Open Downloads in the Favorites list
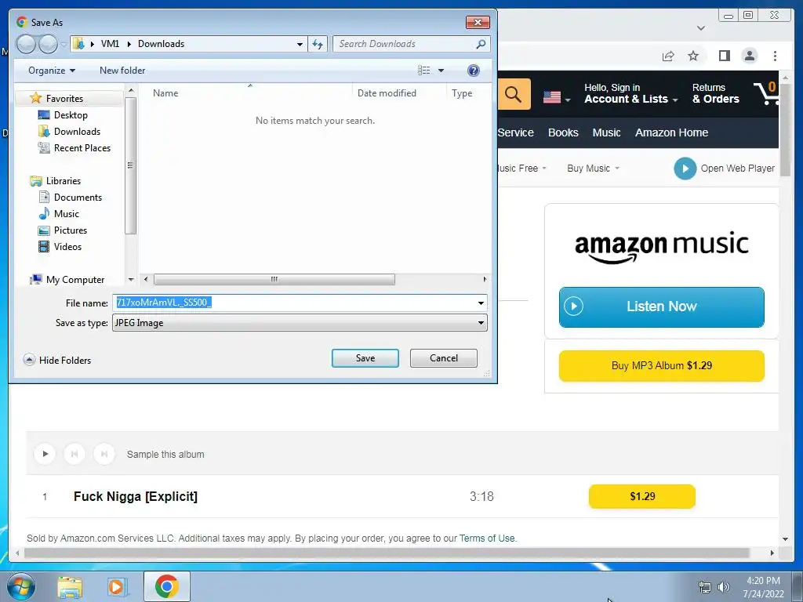The height and width of the screenshot is (602, 803). [77, 132]
